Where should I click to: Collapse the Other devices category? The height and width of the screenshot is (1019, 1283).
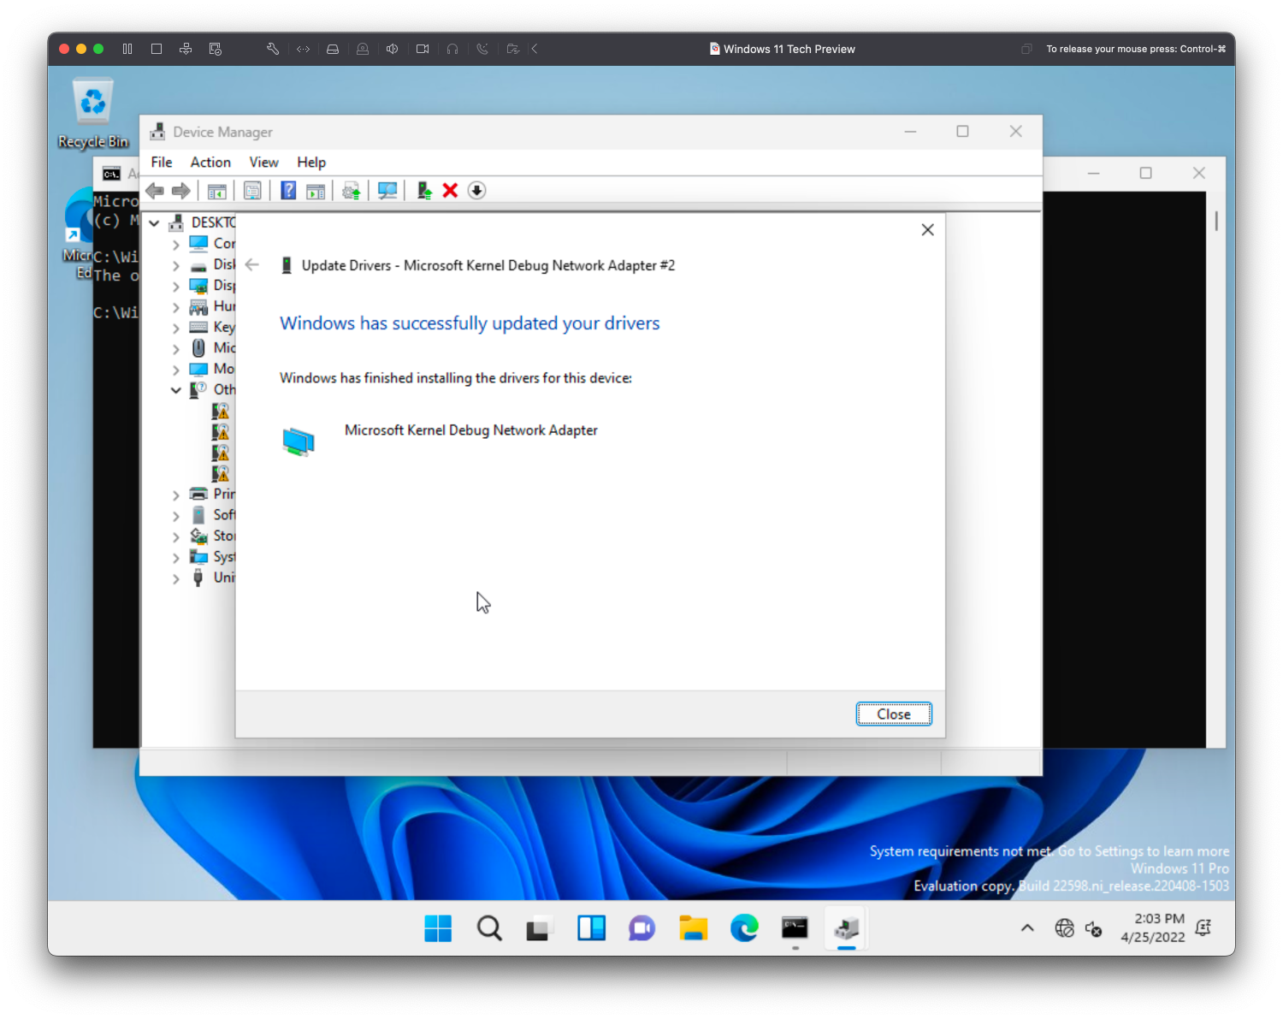point(176,390)
